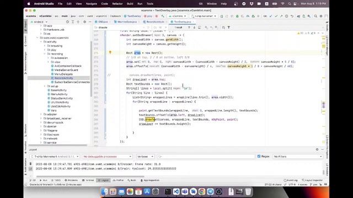Open Chrome from the Dock
Screen dimensions: 353x198
(202, 191)
